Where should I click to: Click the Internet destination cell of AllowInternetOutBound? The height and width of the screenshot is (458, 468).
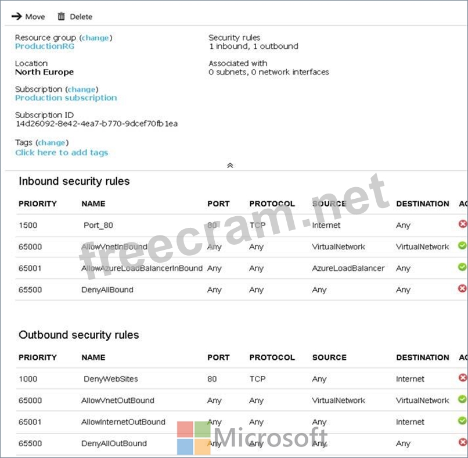point(410,422)
